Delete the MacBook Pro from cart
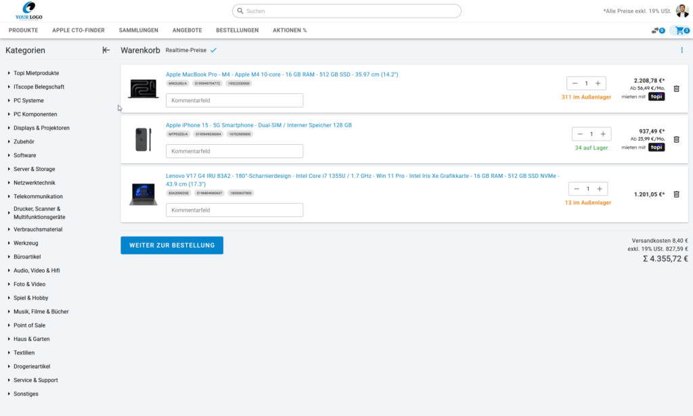 click(676, 89)
